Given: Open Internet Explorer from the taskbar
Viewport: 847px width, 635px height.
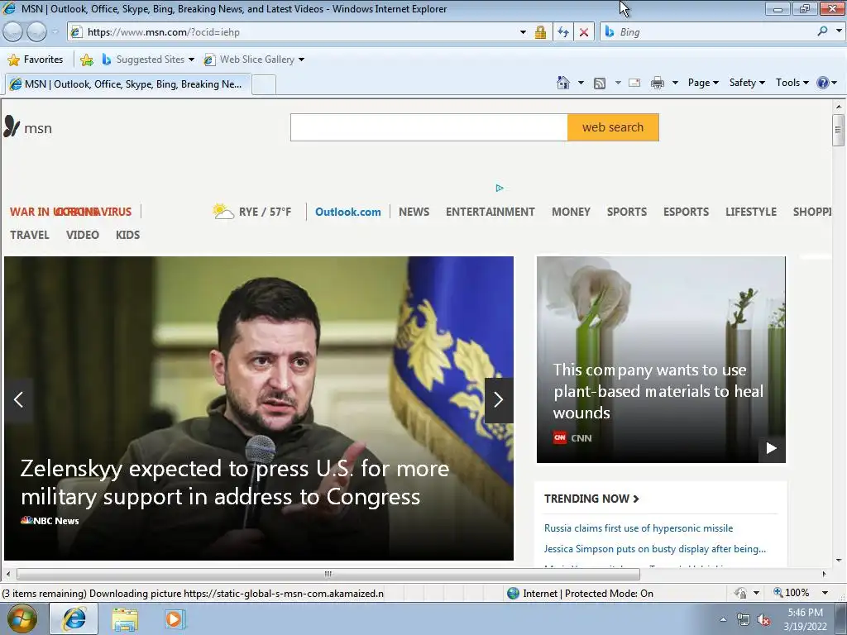Looking at the screenshot, I should (74, 618).
